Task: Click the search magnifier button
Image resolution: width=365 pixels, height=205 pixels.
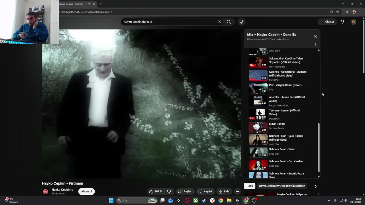Action: click(229, 22)
